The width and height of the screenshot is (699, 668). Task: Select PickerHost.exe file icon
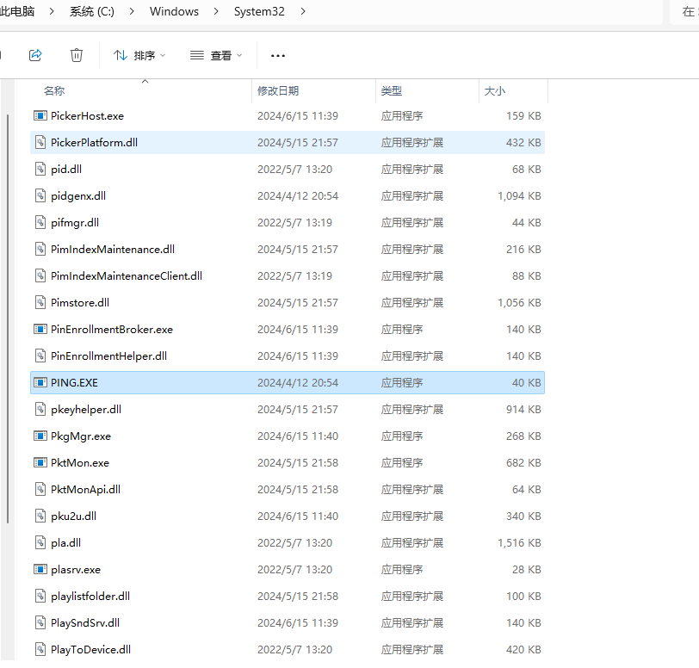pos(40,116)
